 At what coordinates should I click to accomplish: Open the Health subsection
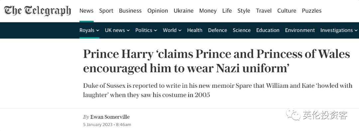coord(194,30)
